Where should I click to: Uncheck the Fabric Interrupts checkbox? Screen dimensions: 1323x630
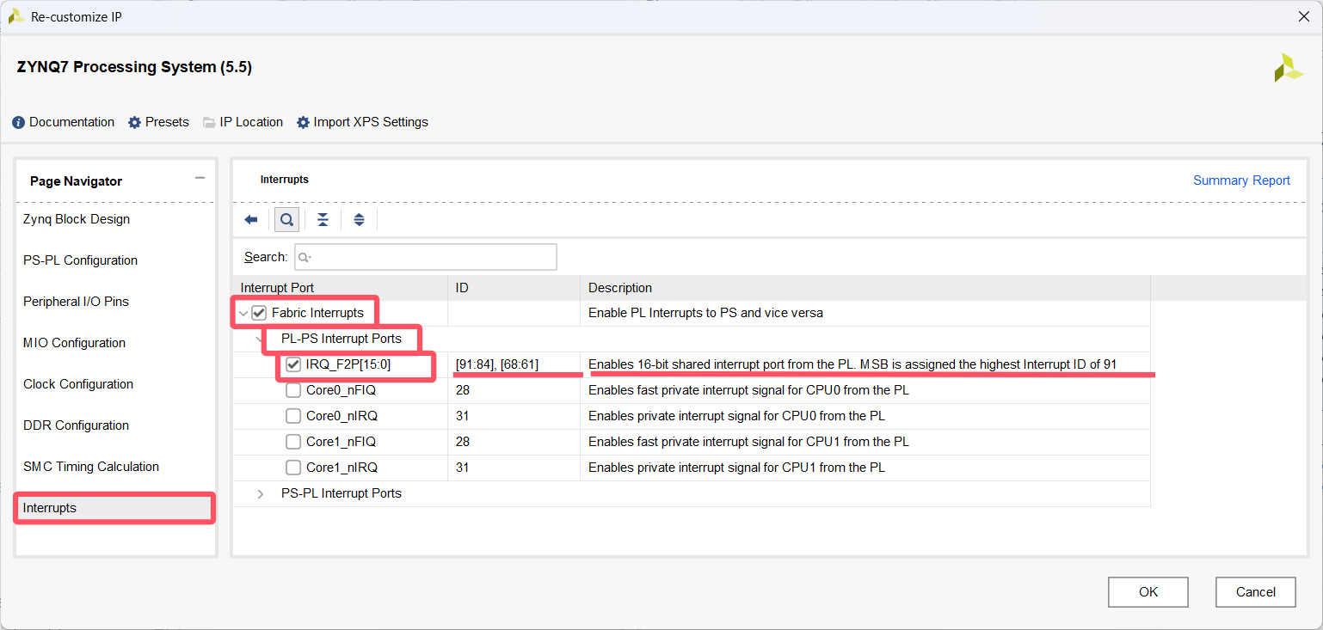point(259,313)
